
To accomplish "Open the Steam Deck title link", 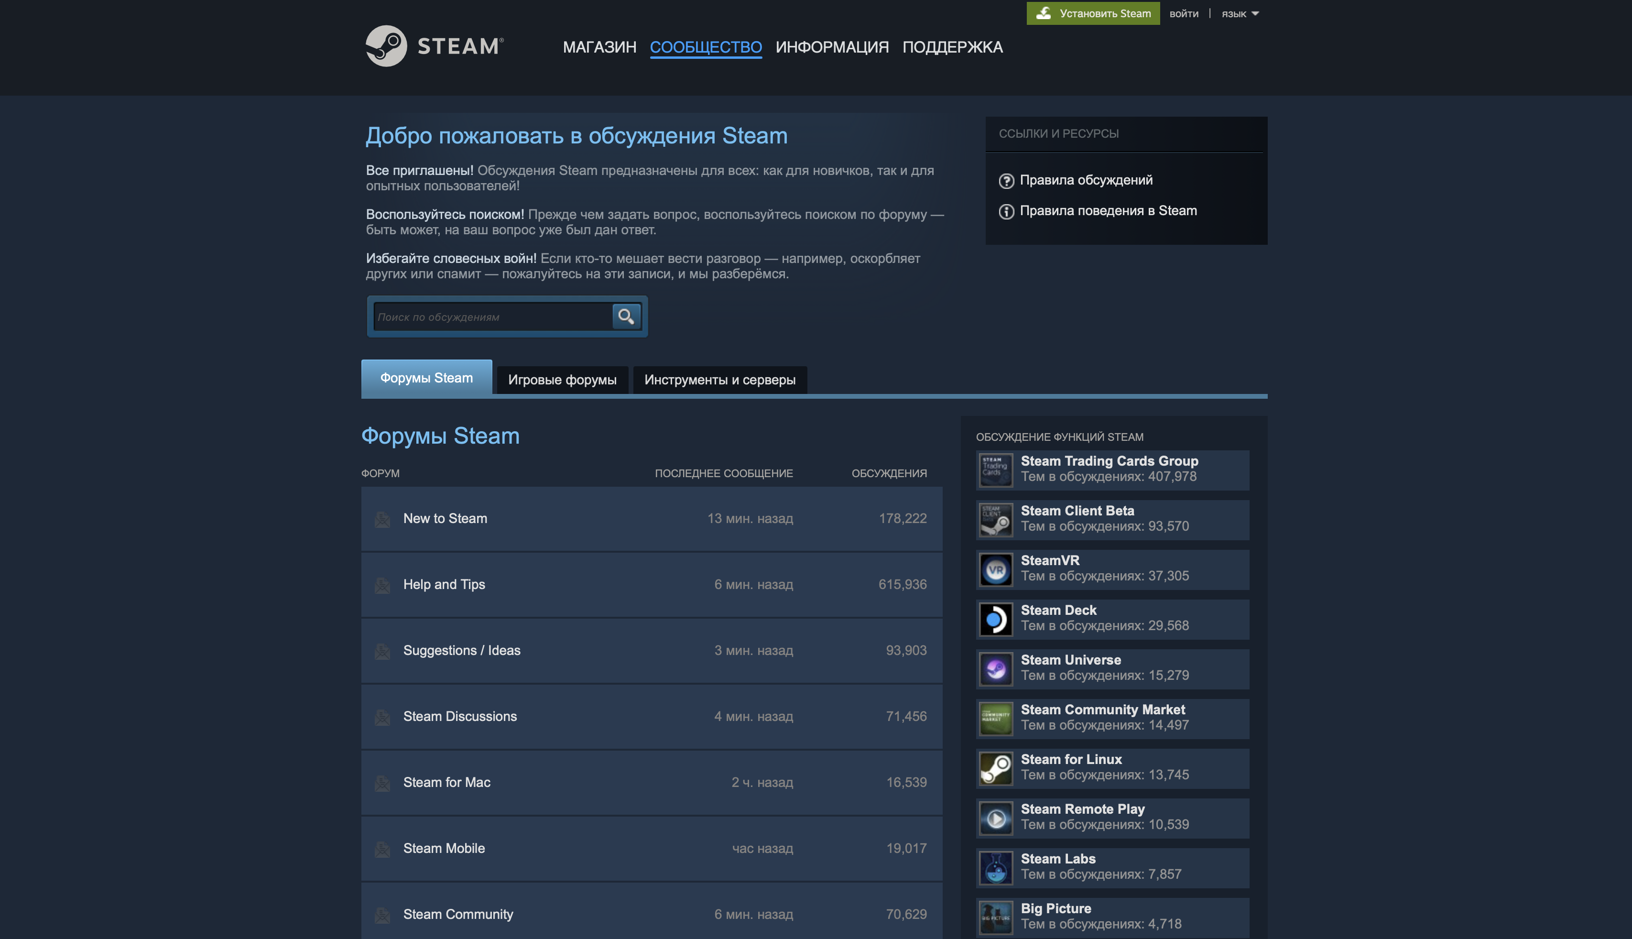I will pos(1058,610).
